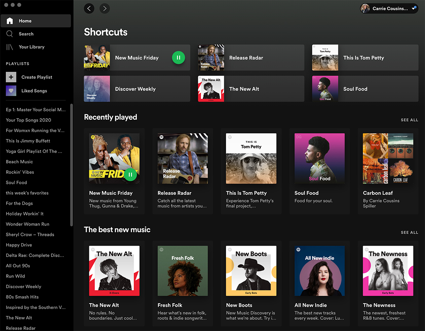Open 'Rockin' Vibes' playlist
Image resolution: width=425 pixels, height=331 pixels.
coord(20,172)
